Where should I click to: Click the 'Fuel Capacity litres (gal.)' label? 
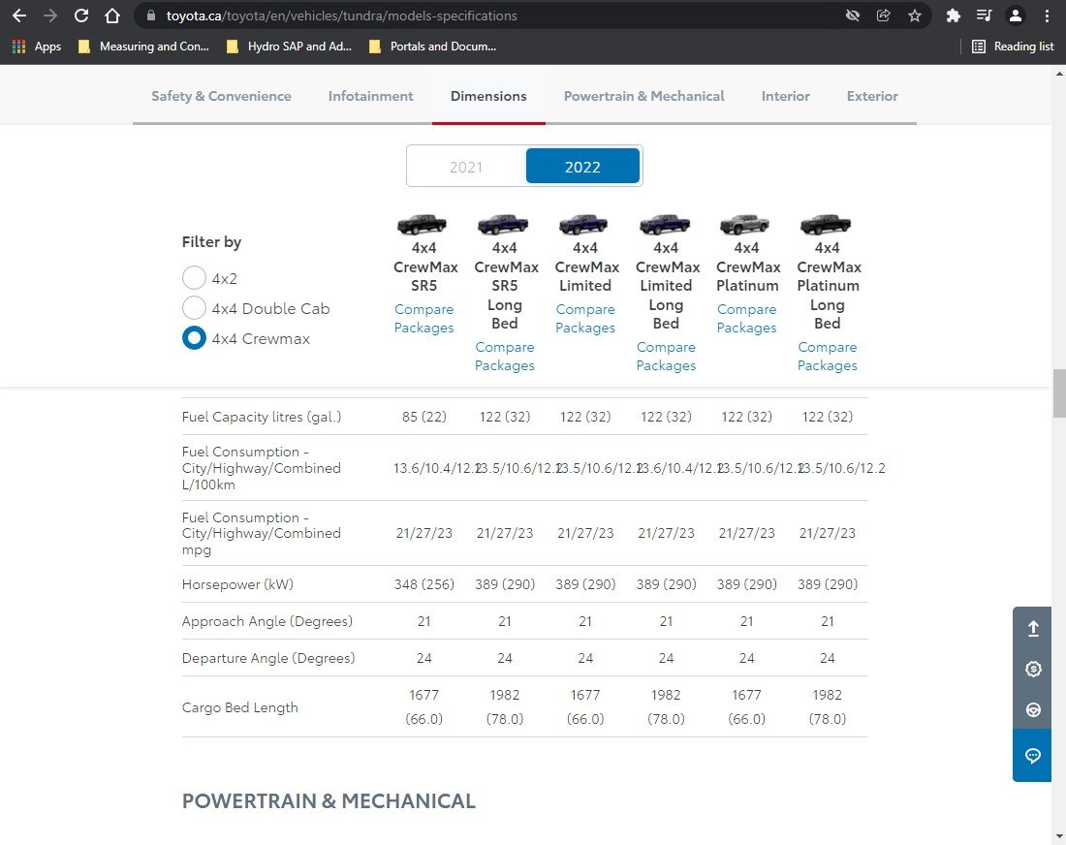[261, 417]
